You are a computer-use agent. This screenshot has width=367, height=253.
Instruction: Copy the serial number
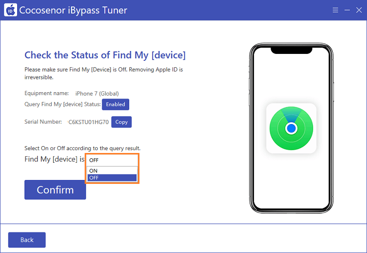pyautogui.click(x=121, y=122)
